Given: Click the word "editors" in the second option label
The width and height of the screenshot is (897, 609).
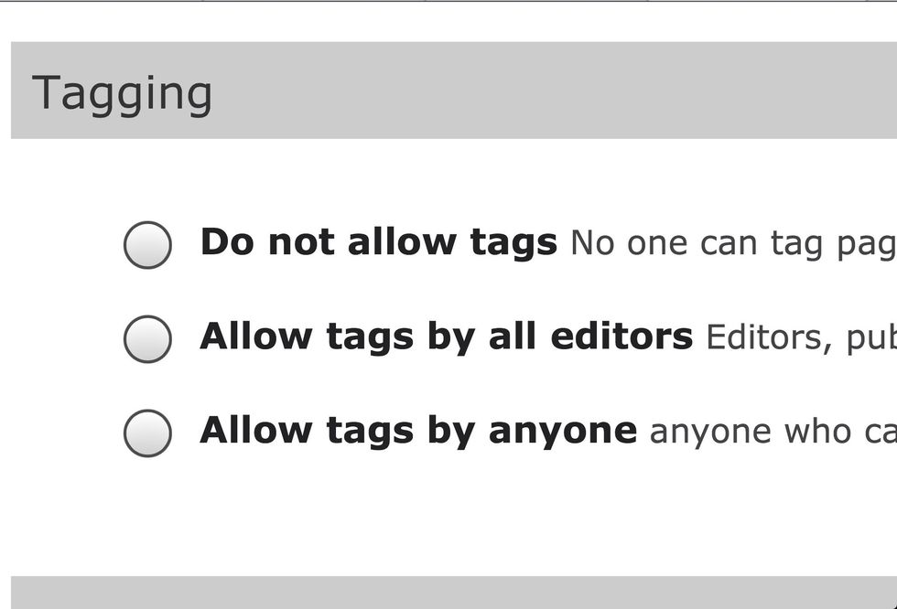Looking at the screenshot, I should pyautogui.click(x=621, y=337).
